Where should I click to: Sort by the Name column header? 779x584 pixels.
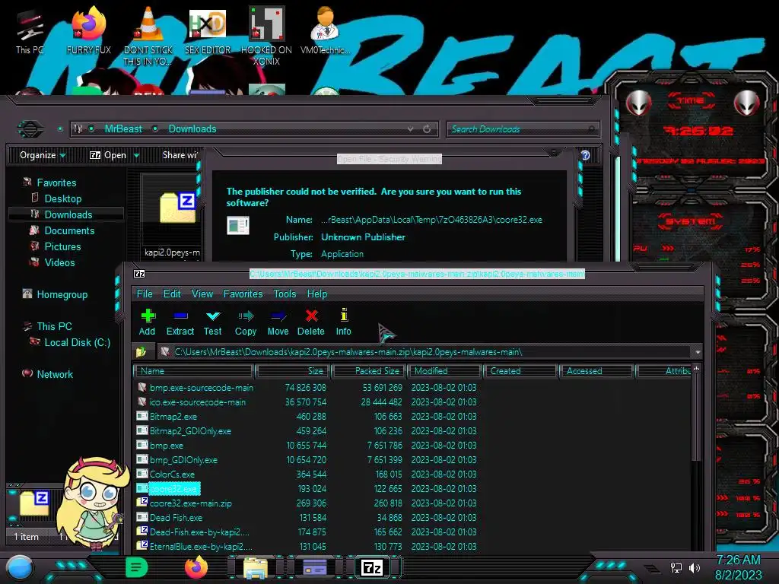pos(194,371)
